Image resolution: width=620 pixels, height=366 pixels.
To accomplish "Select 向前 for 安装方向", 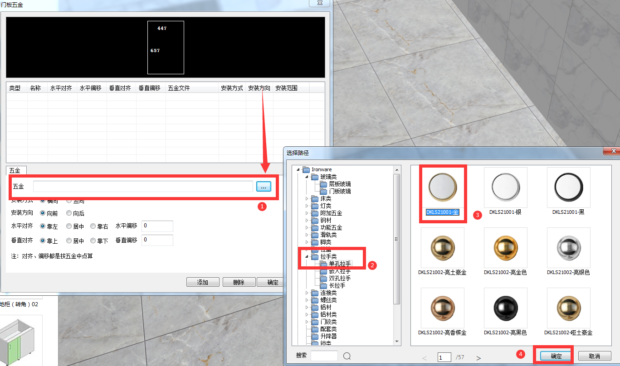I will pos(49,213).
